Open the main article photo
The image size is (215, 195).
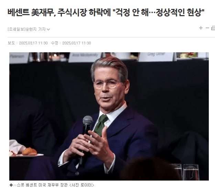pos(109,116)
